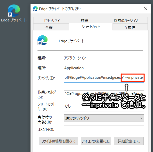Click in the empty コメント field
The height and width of the screenshot is (152, 153).
104,130
